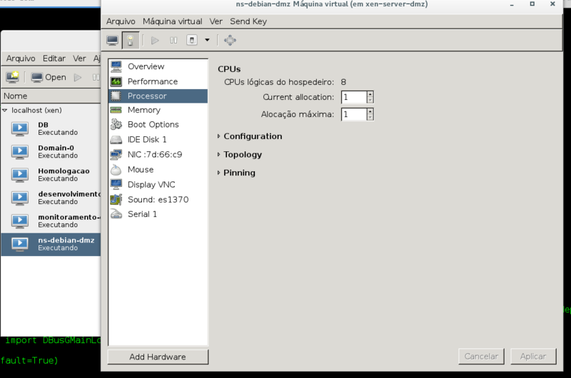
Task: Switch to fullscreen with the arrows icon
Action: tap(230, 41)
